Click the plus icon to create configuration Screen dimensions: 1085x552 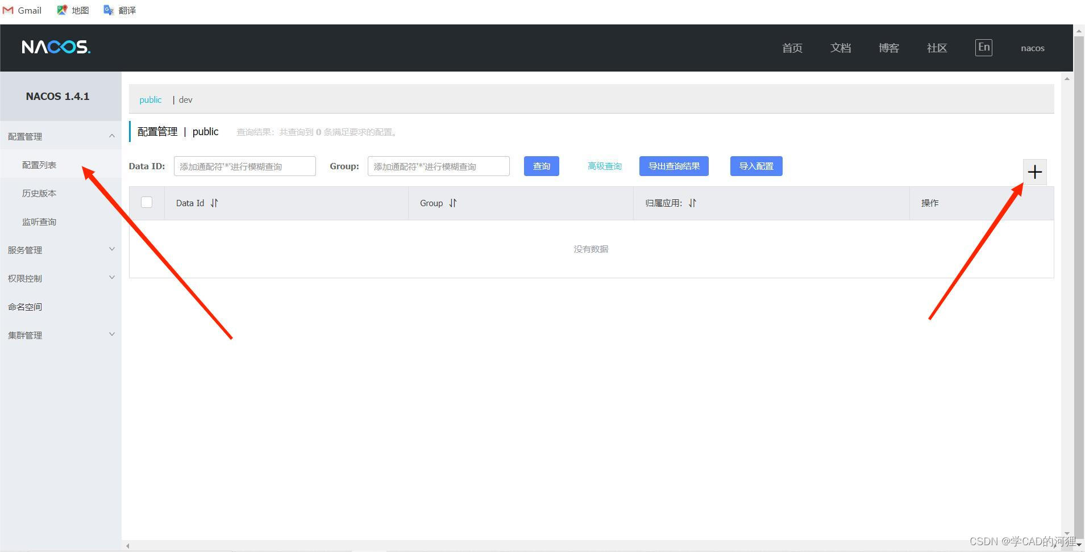[1034, 172]
